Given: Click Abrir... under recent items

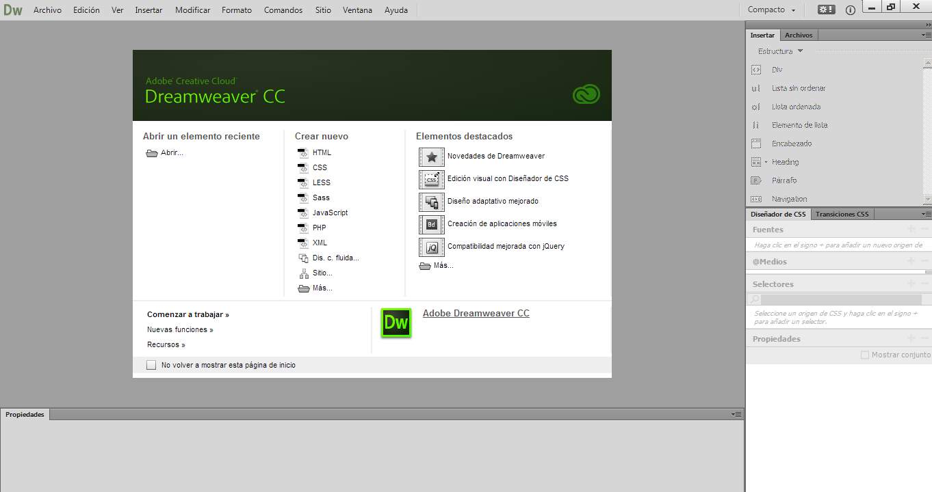Looking at the screenshot, I should coord(164,153).
